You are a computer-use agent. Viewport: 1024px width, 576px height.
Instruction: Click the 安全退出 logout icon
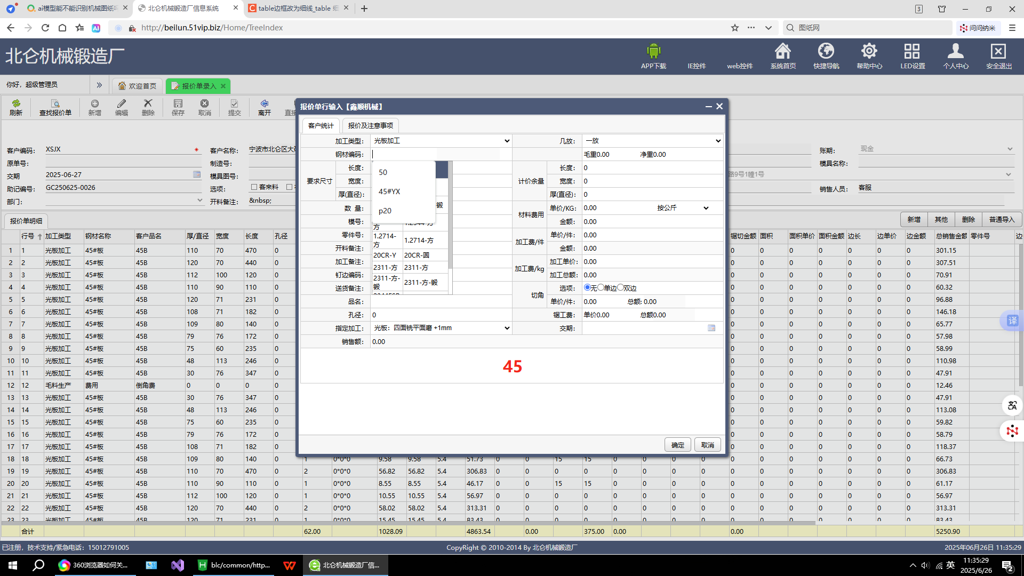tap(998, 52)
